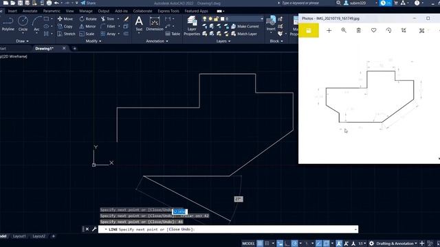
Task: Activate the Array command
Action: (x=108, y=34)
